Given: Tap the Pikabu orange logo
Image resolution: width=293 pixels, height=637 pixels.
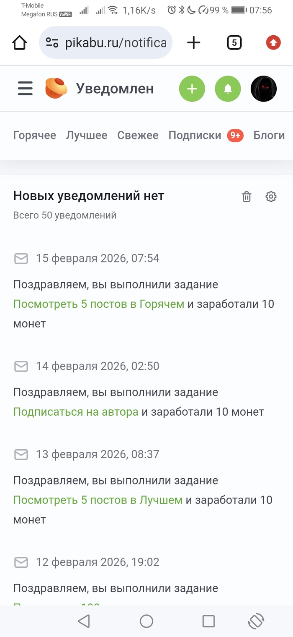Looking at the screenshot, I should pyautogui.click(x=56, y=89).
